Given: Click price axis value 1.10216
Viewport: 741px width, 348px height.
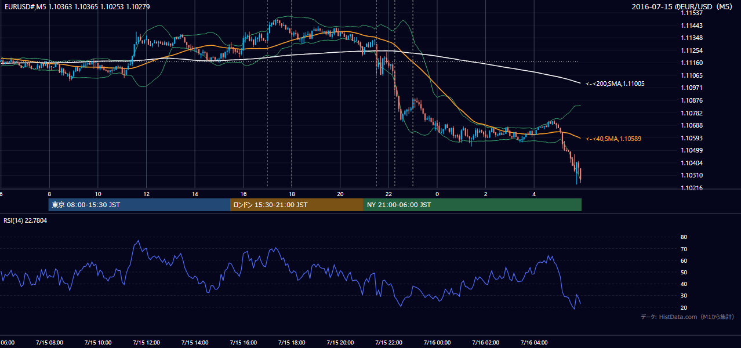Looking at the screenshot, I should pyautogui.click(x=691, y=188).
